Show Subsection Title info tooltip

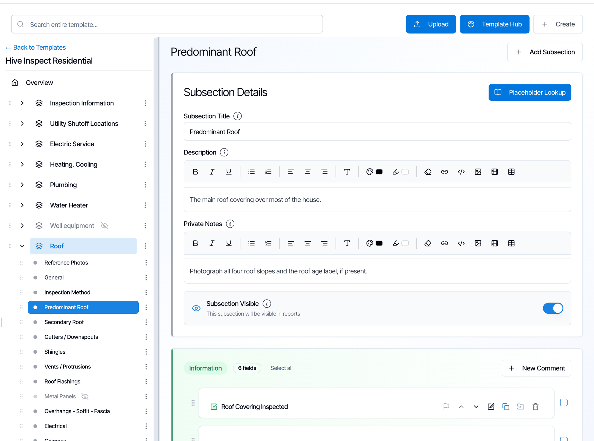coord(238,116)
